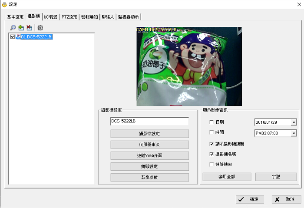304x208 pixels.
Task: Click the add camera icon
Action: 21,27
